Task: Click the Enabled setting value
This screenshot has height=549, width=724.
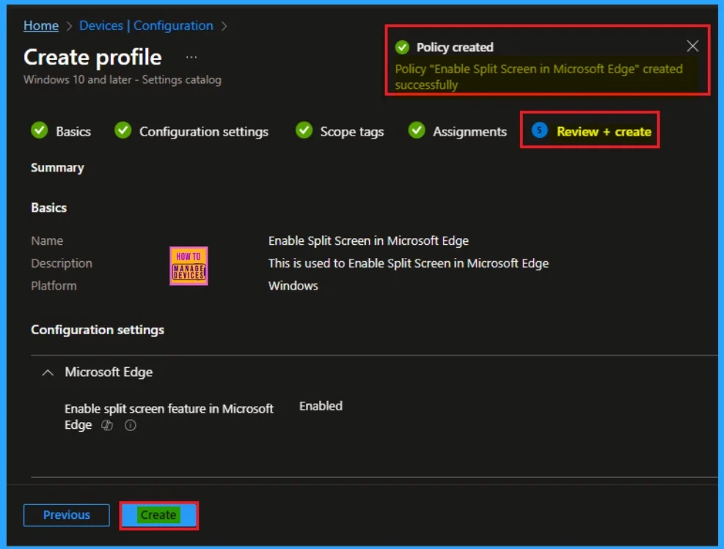Action: point(321,406)
